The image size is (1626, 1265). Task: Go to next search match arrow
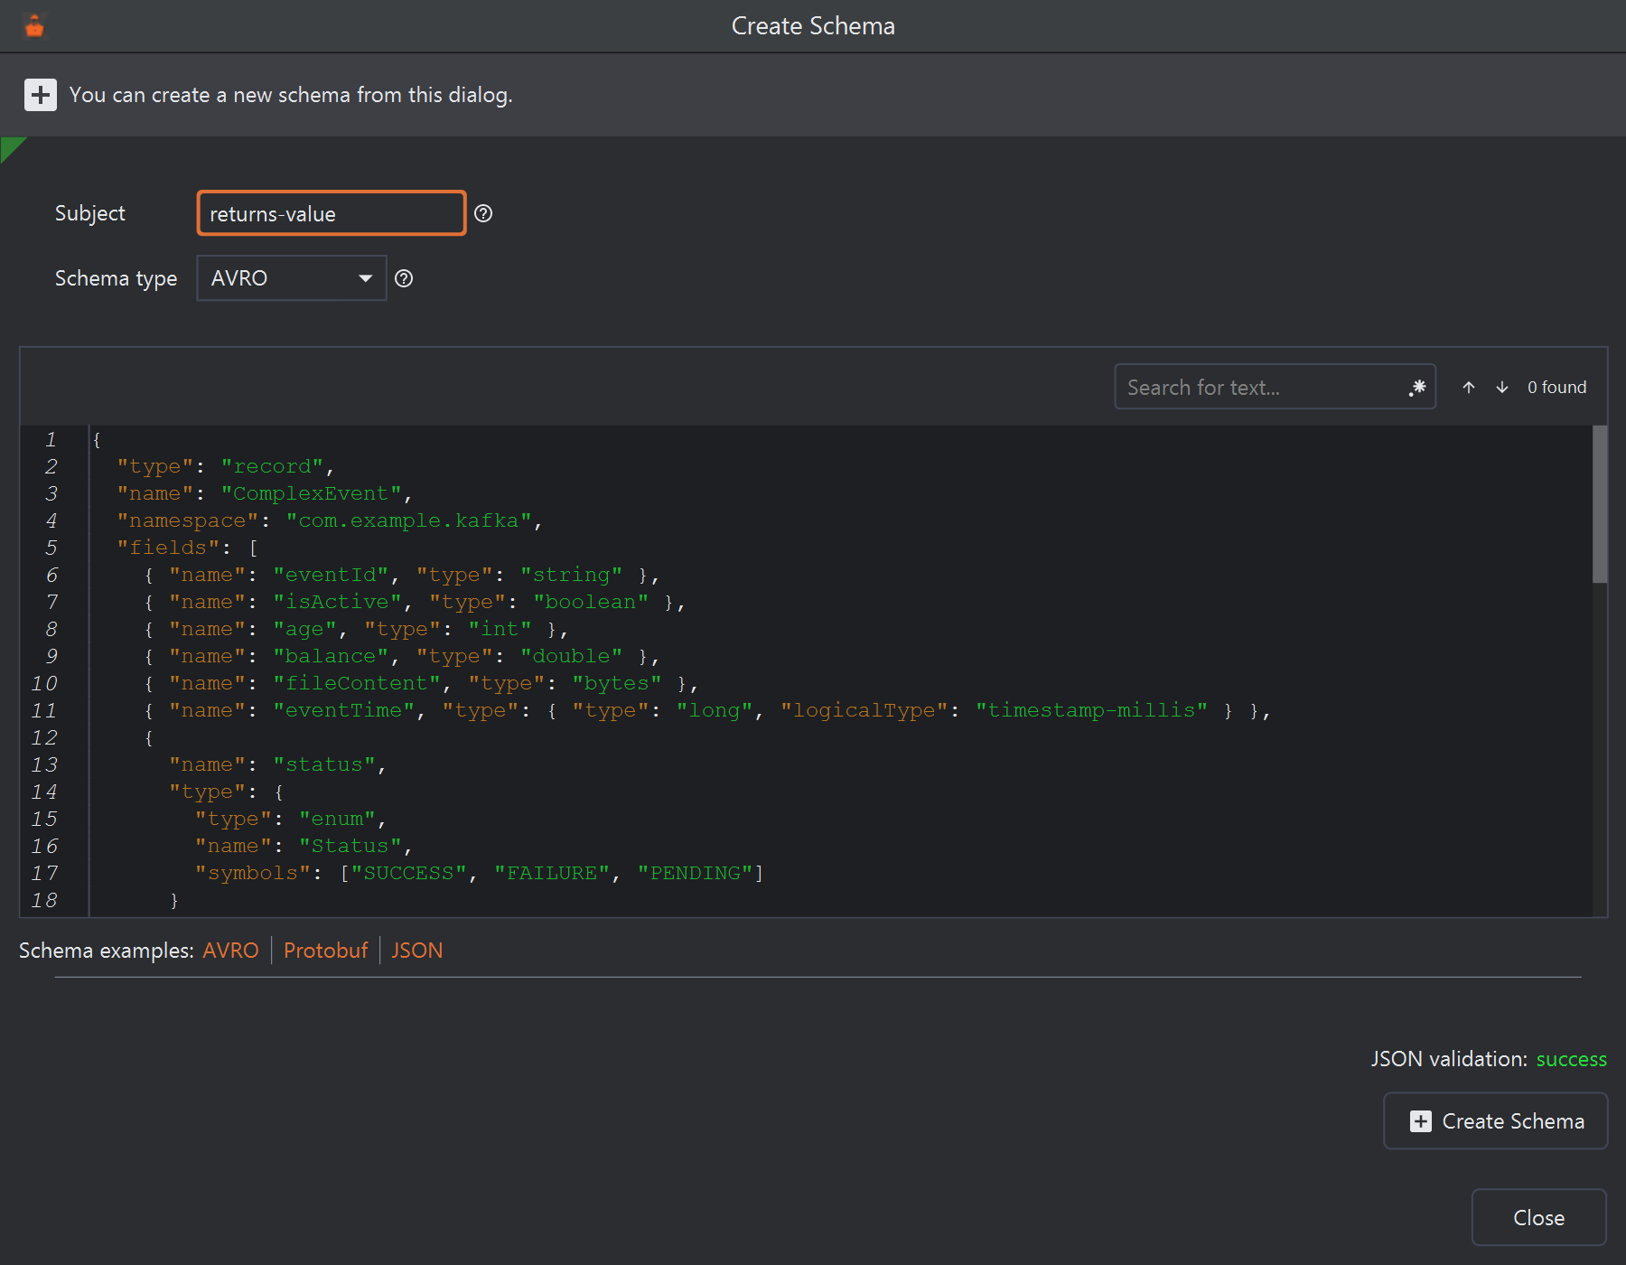[1502, 388]
